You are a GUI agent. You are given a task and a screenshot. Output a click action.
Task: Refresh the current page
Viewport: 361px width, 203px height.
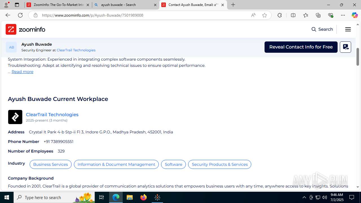[x=20, y=15]
